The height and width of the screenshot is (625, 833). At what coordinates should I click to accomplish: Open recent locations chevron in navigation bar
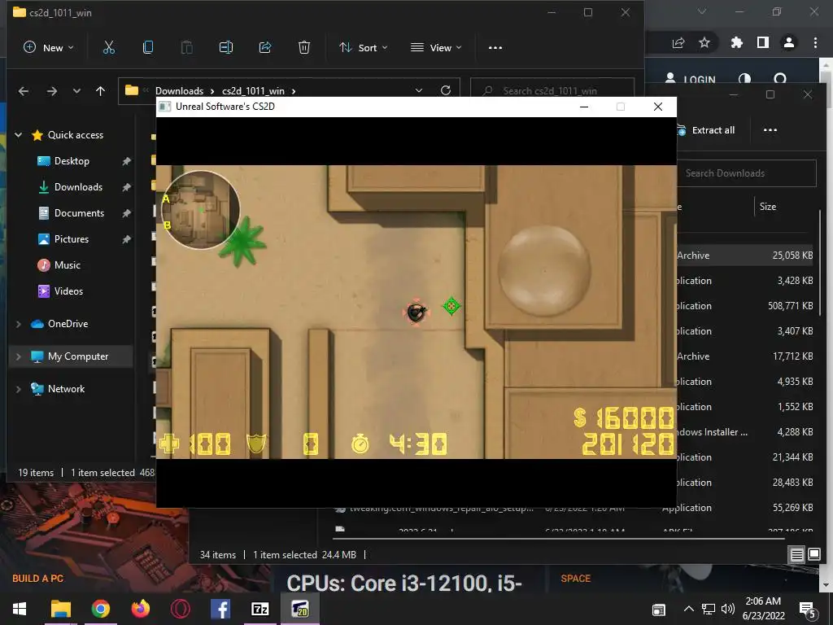(x=76, y=91)
